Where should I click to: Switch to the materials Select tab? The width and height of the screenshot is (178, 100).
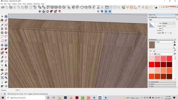pos(150,51)
